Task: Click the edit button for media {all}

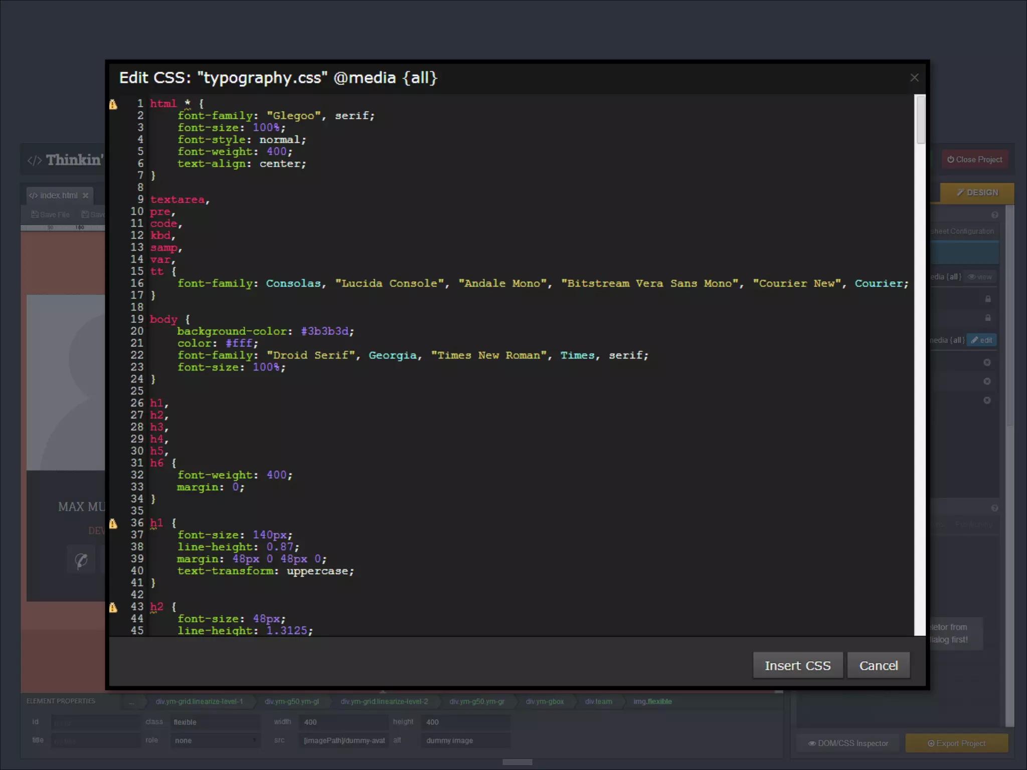Action: pos(981,340)
